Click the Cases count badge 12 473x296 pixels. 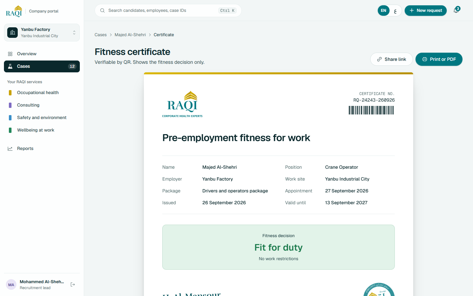72,66
